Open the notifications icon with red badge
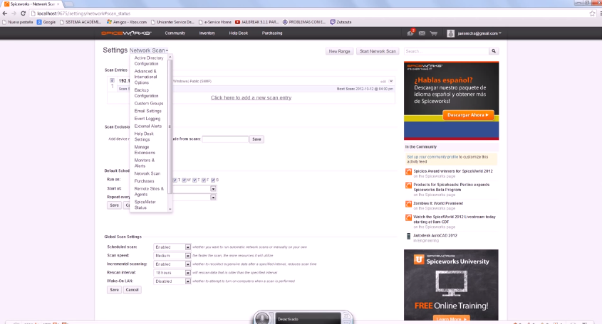Viewport: 602px width, 324px height. pyautogui.click(x=410, y=33)
